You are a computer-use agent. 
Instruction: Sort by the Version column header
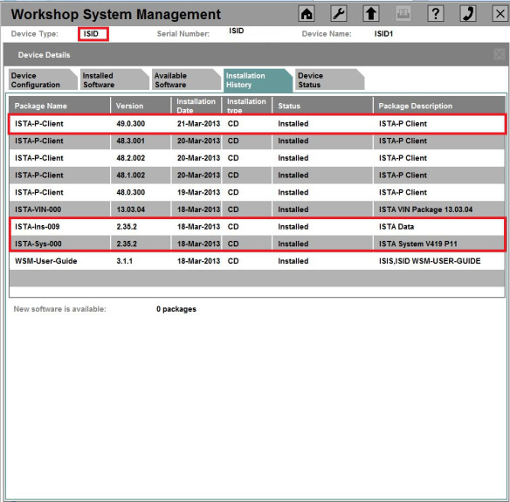[x=141, y=106]
